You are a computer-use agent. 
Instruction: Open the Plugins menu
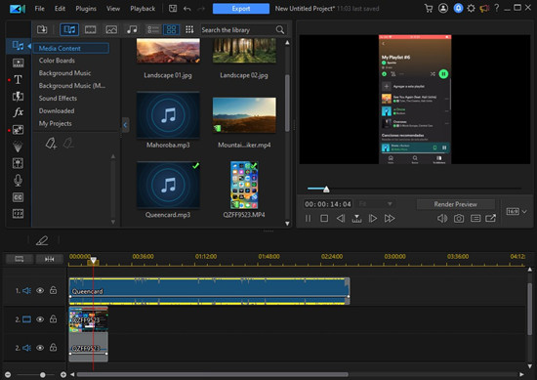86,9
